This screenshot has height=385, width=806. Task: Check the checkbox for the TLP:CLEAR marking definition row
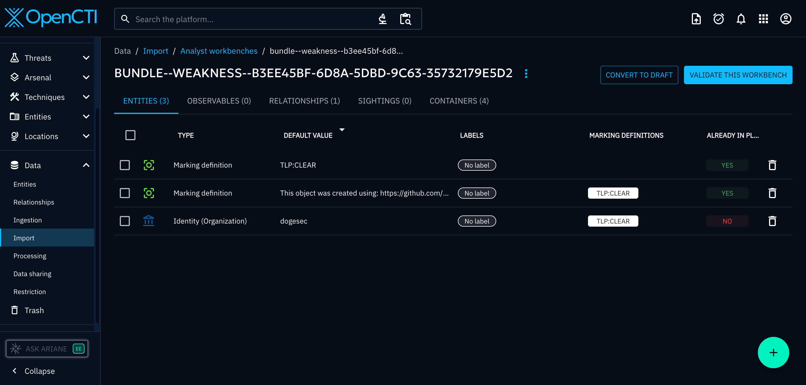click(x=125, y=165)
